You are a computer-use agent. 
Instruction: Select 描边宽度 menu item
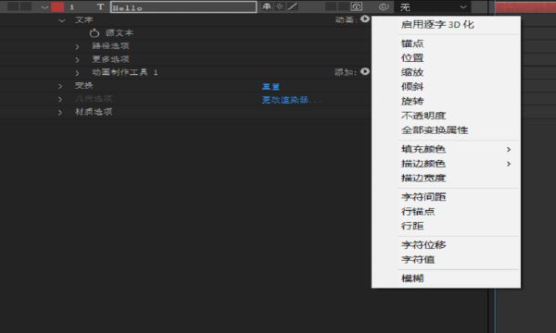(x=446, y=178)
